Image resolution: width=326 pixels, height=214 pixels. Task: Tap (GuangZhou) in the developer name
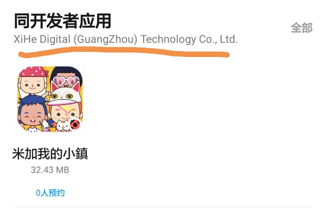click(x=105, y=39)
